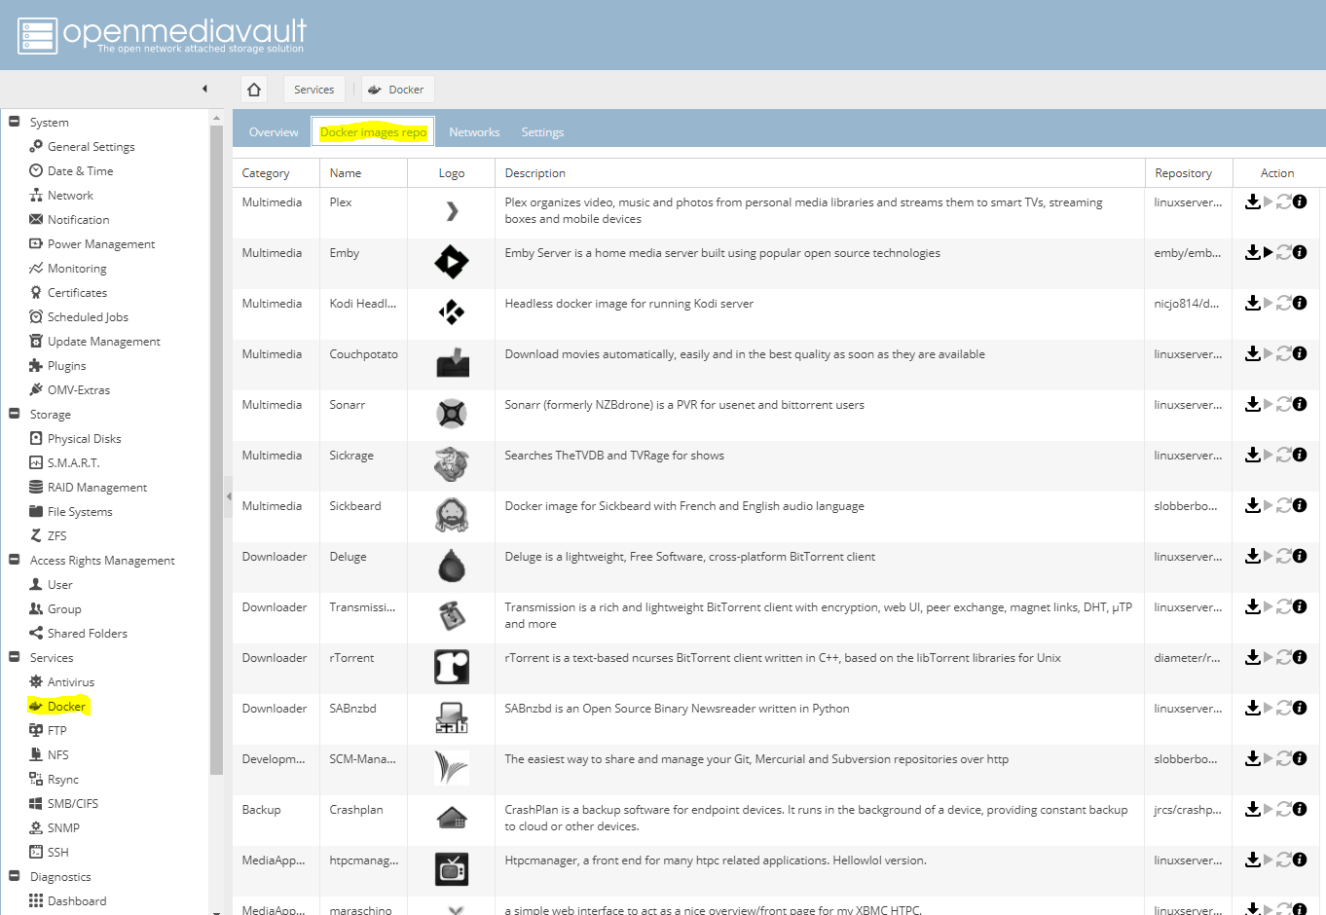Open info for Kodi Headless row
This screenshot has height=915, width=1326.
(1300, 303)
